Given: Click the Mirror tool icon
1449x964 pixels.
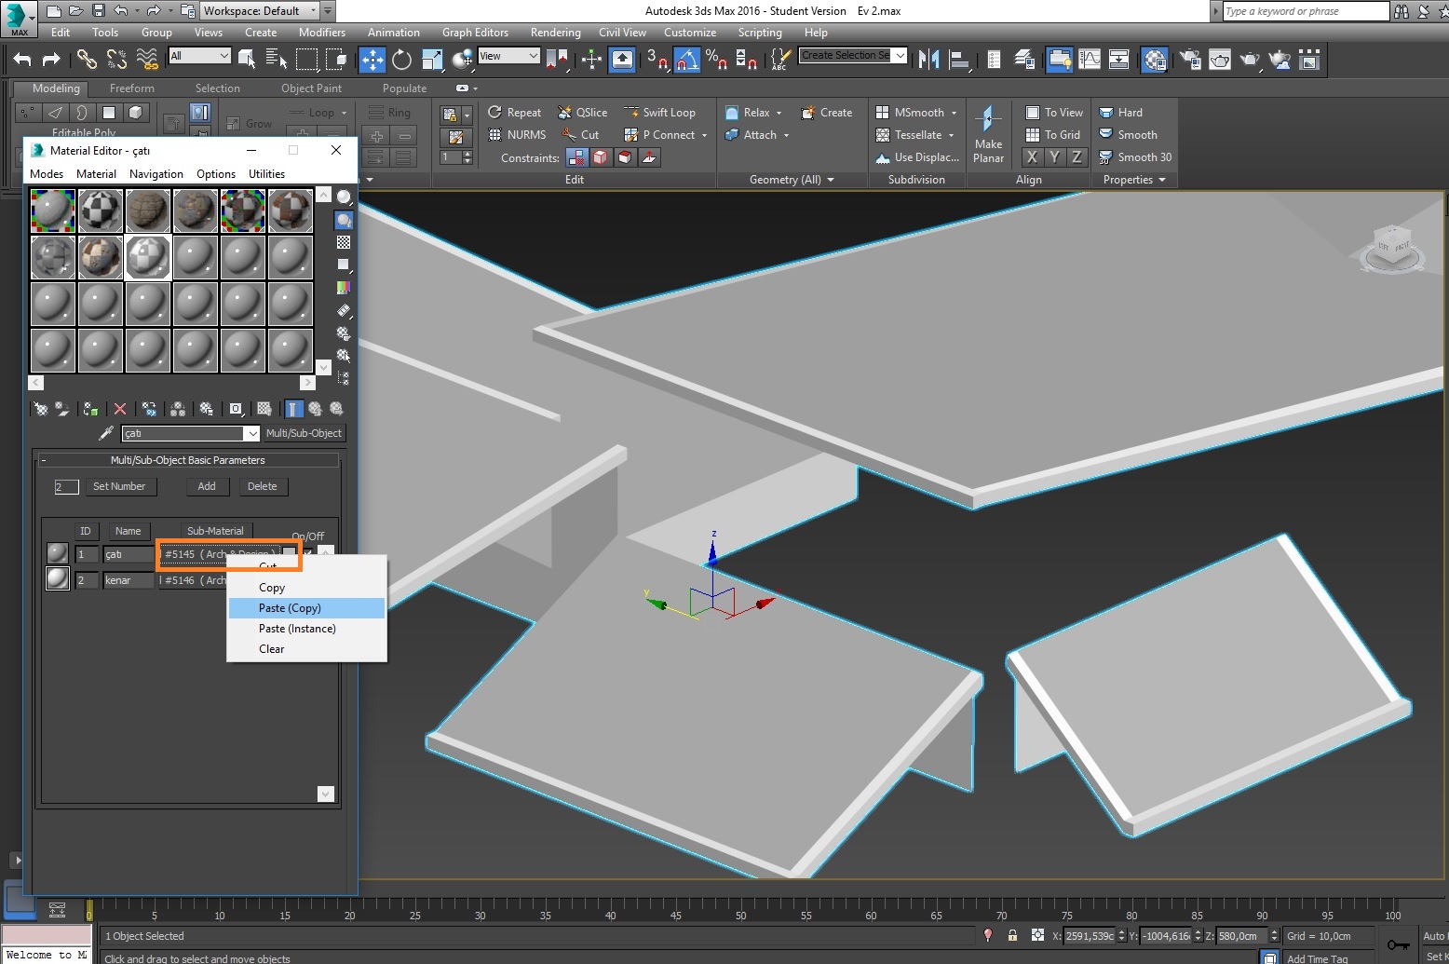Looking at the screenshot, I should click(928, 60).
